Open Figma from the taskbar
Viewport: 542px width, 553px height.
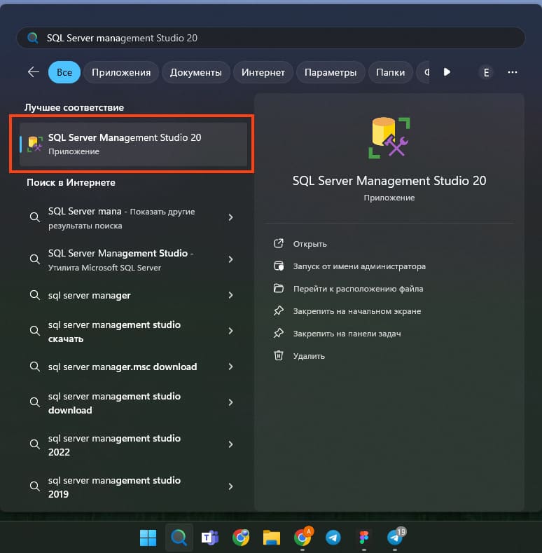point(363,538)
